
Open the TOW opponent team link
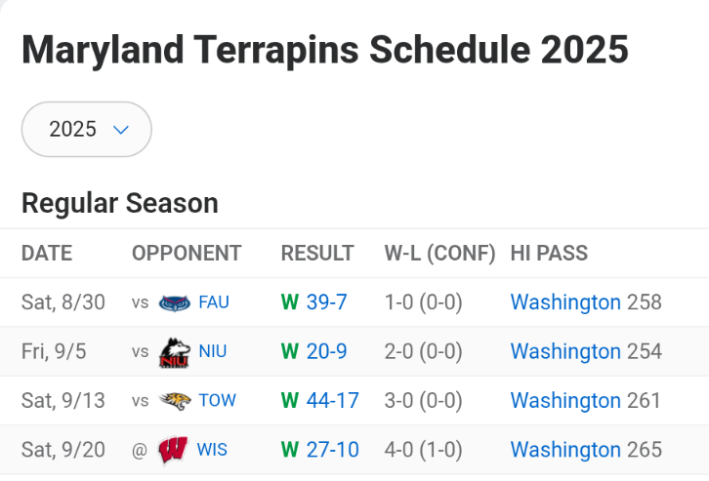[217, 400]
